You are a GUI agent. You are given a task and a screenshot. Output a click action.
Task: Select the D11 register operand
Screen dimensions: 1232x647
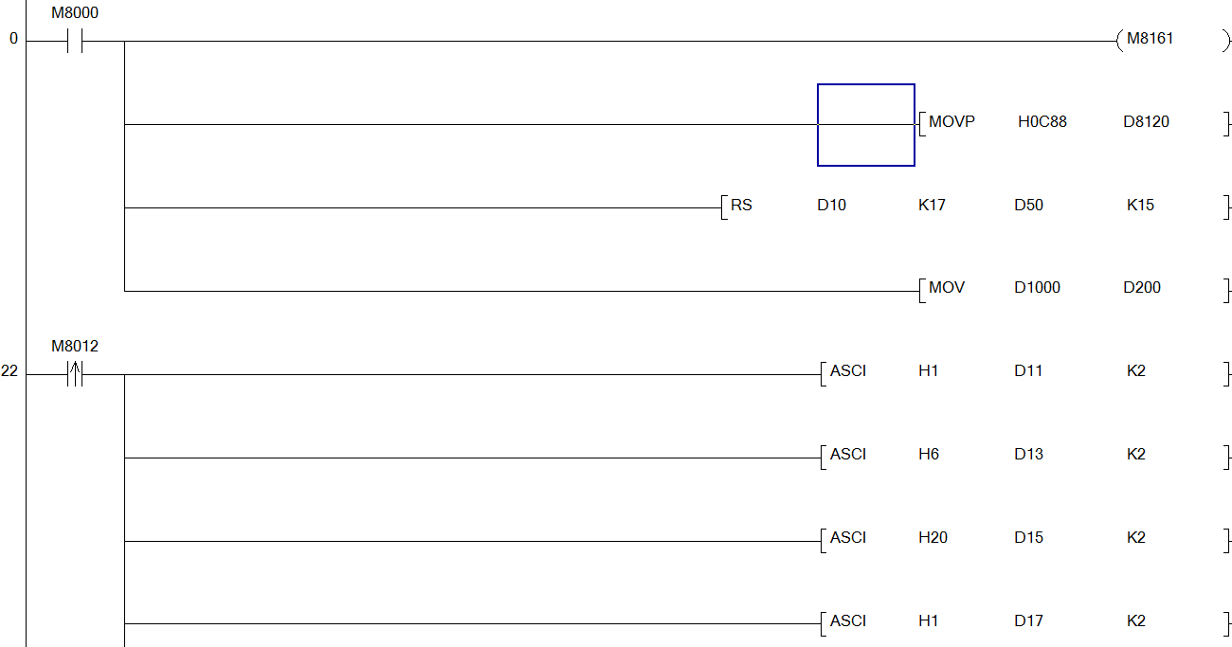1028,371
